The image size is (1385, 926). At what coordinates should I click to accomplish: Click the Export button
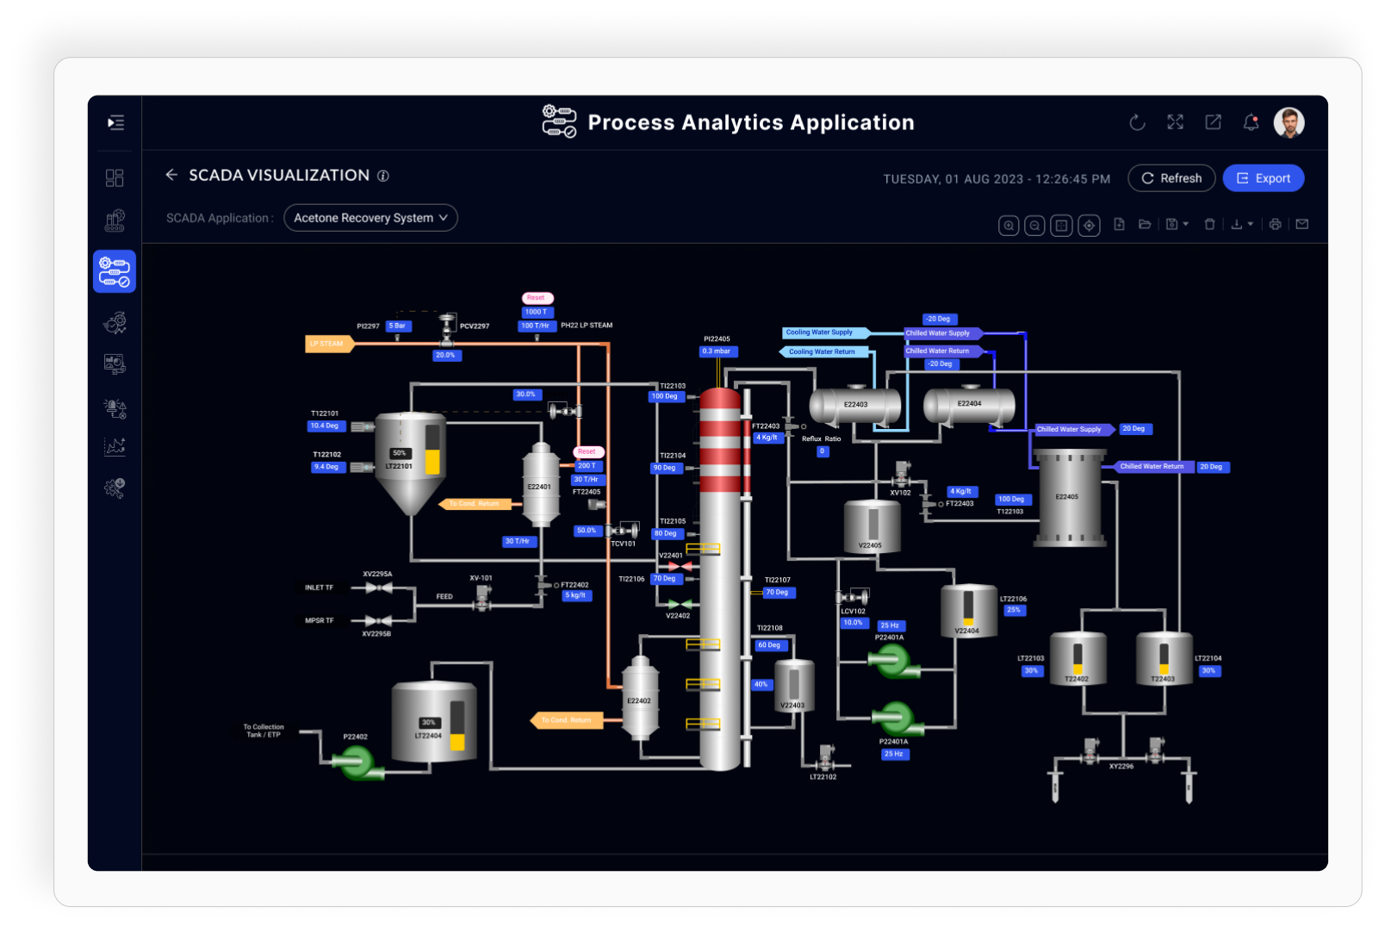1263,178
